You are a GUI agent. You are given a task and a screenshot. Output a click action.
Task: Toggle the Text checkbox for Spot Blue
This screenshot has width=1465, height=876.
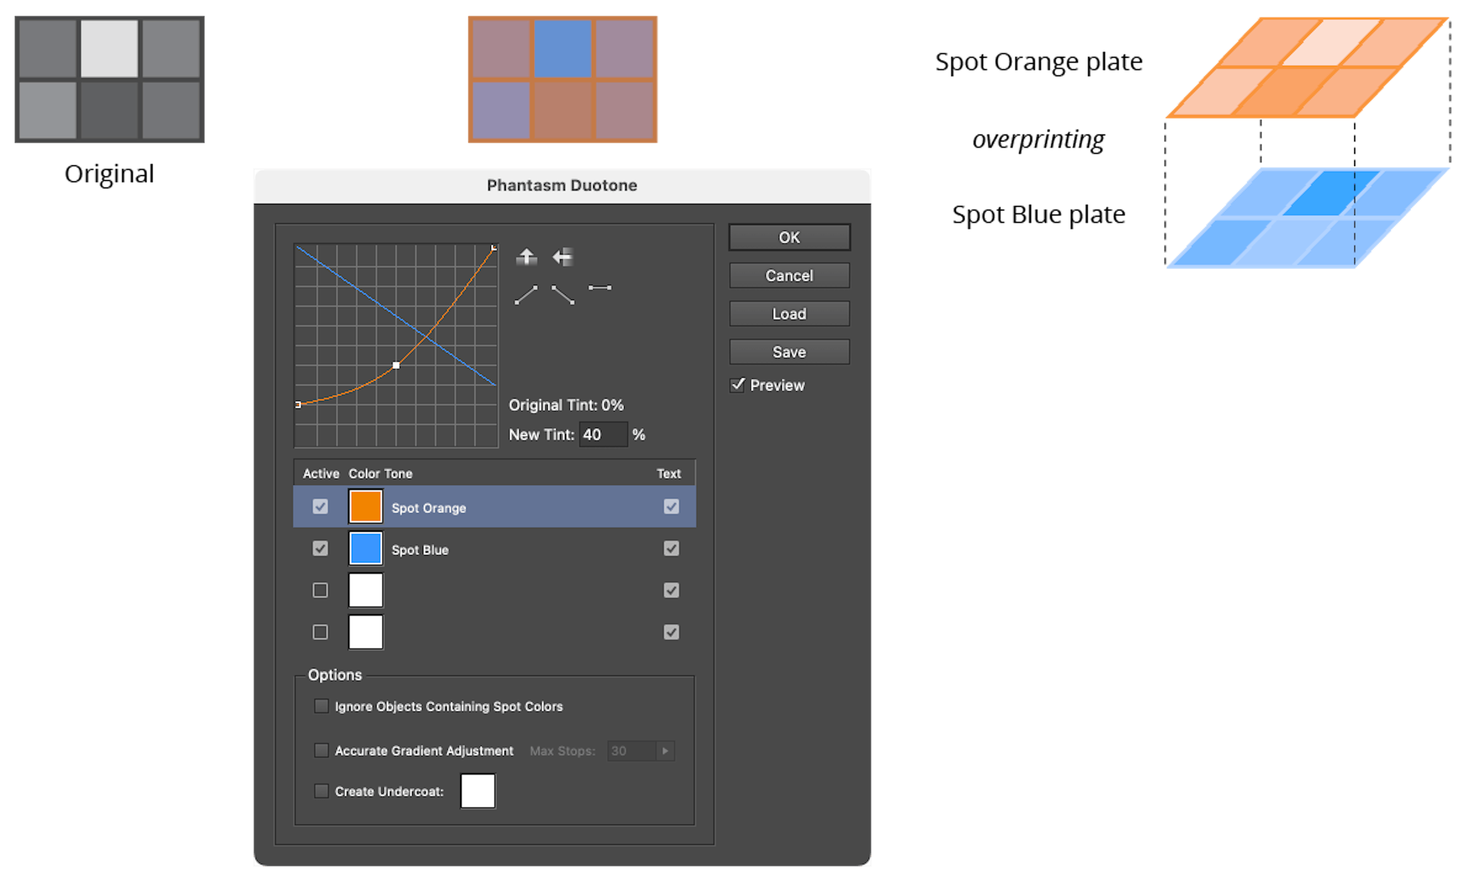click(671, 548)
